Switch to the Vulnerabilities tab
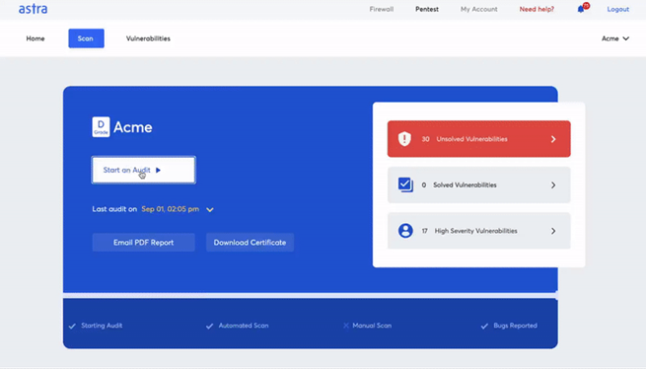The width and height of the screenshot is (646, 369). (148, 38)
